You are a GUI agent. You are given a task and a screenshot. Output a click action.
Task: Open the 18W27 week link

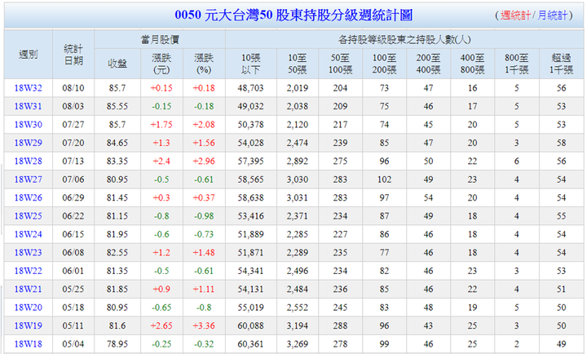click(28, 179)
